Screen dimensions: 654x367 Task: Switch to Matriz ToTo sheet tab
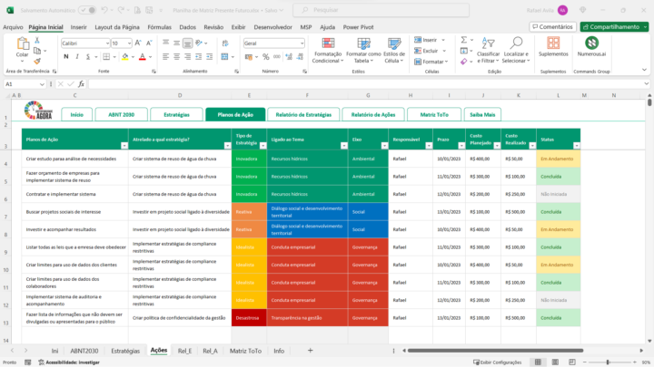pyautogui.click(x=245, y=351)
